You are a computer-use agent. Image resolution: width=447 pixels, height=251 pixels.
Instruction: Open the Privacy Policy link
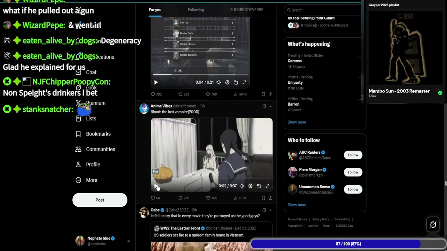321,219
